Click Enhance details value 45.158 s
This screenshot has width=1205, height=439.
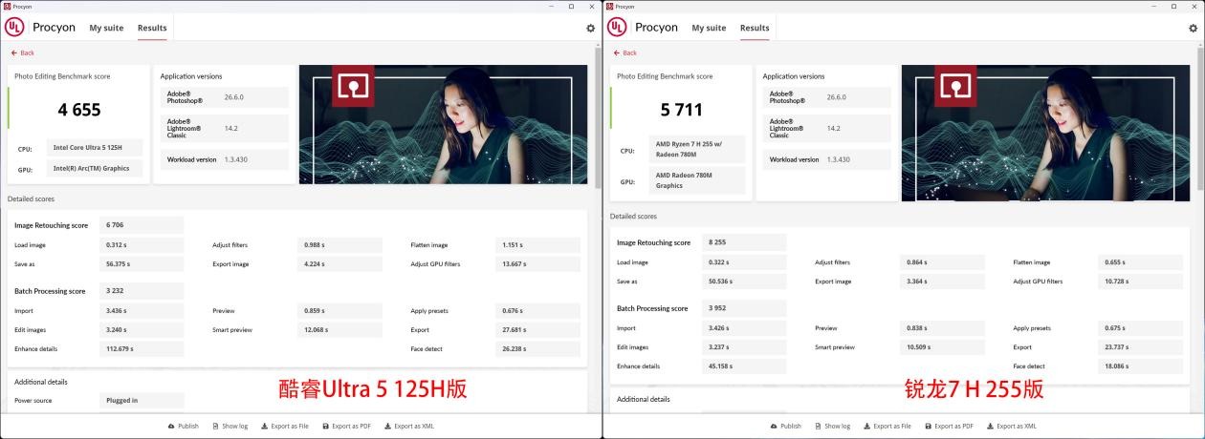(x=744, y=366)
